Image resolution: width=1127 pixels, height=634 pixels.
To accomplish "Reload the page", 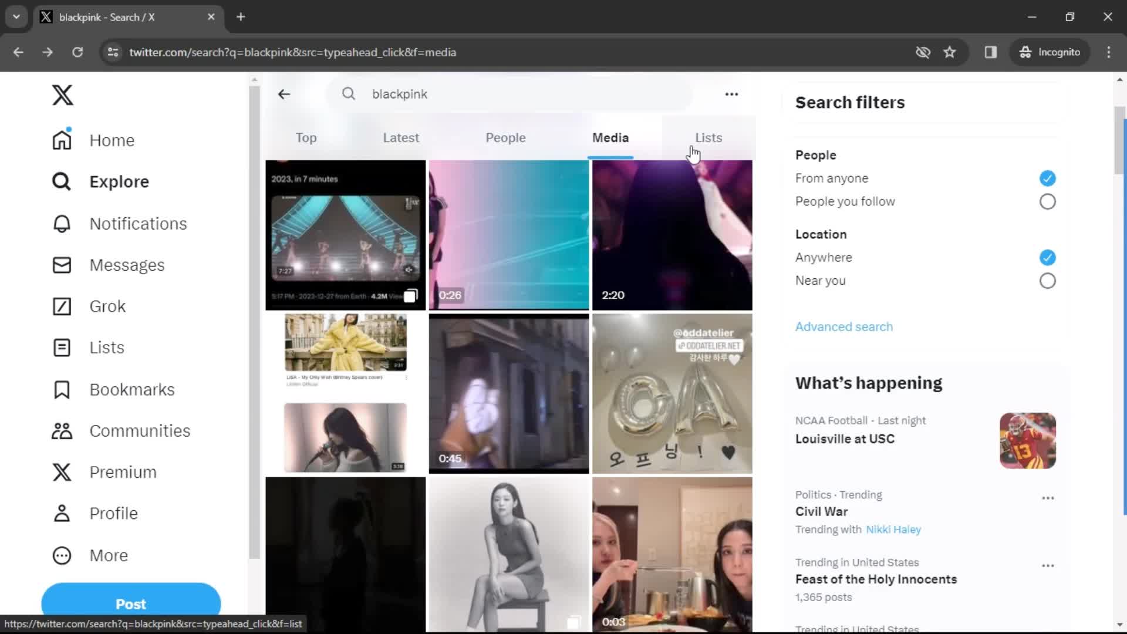I will (77, 52).
